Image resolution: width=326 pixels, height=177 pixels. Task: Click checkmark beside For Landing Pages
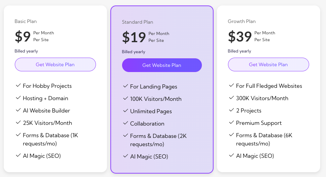point(126,86)
